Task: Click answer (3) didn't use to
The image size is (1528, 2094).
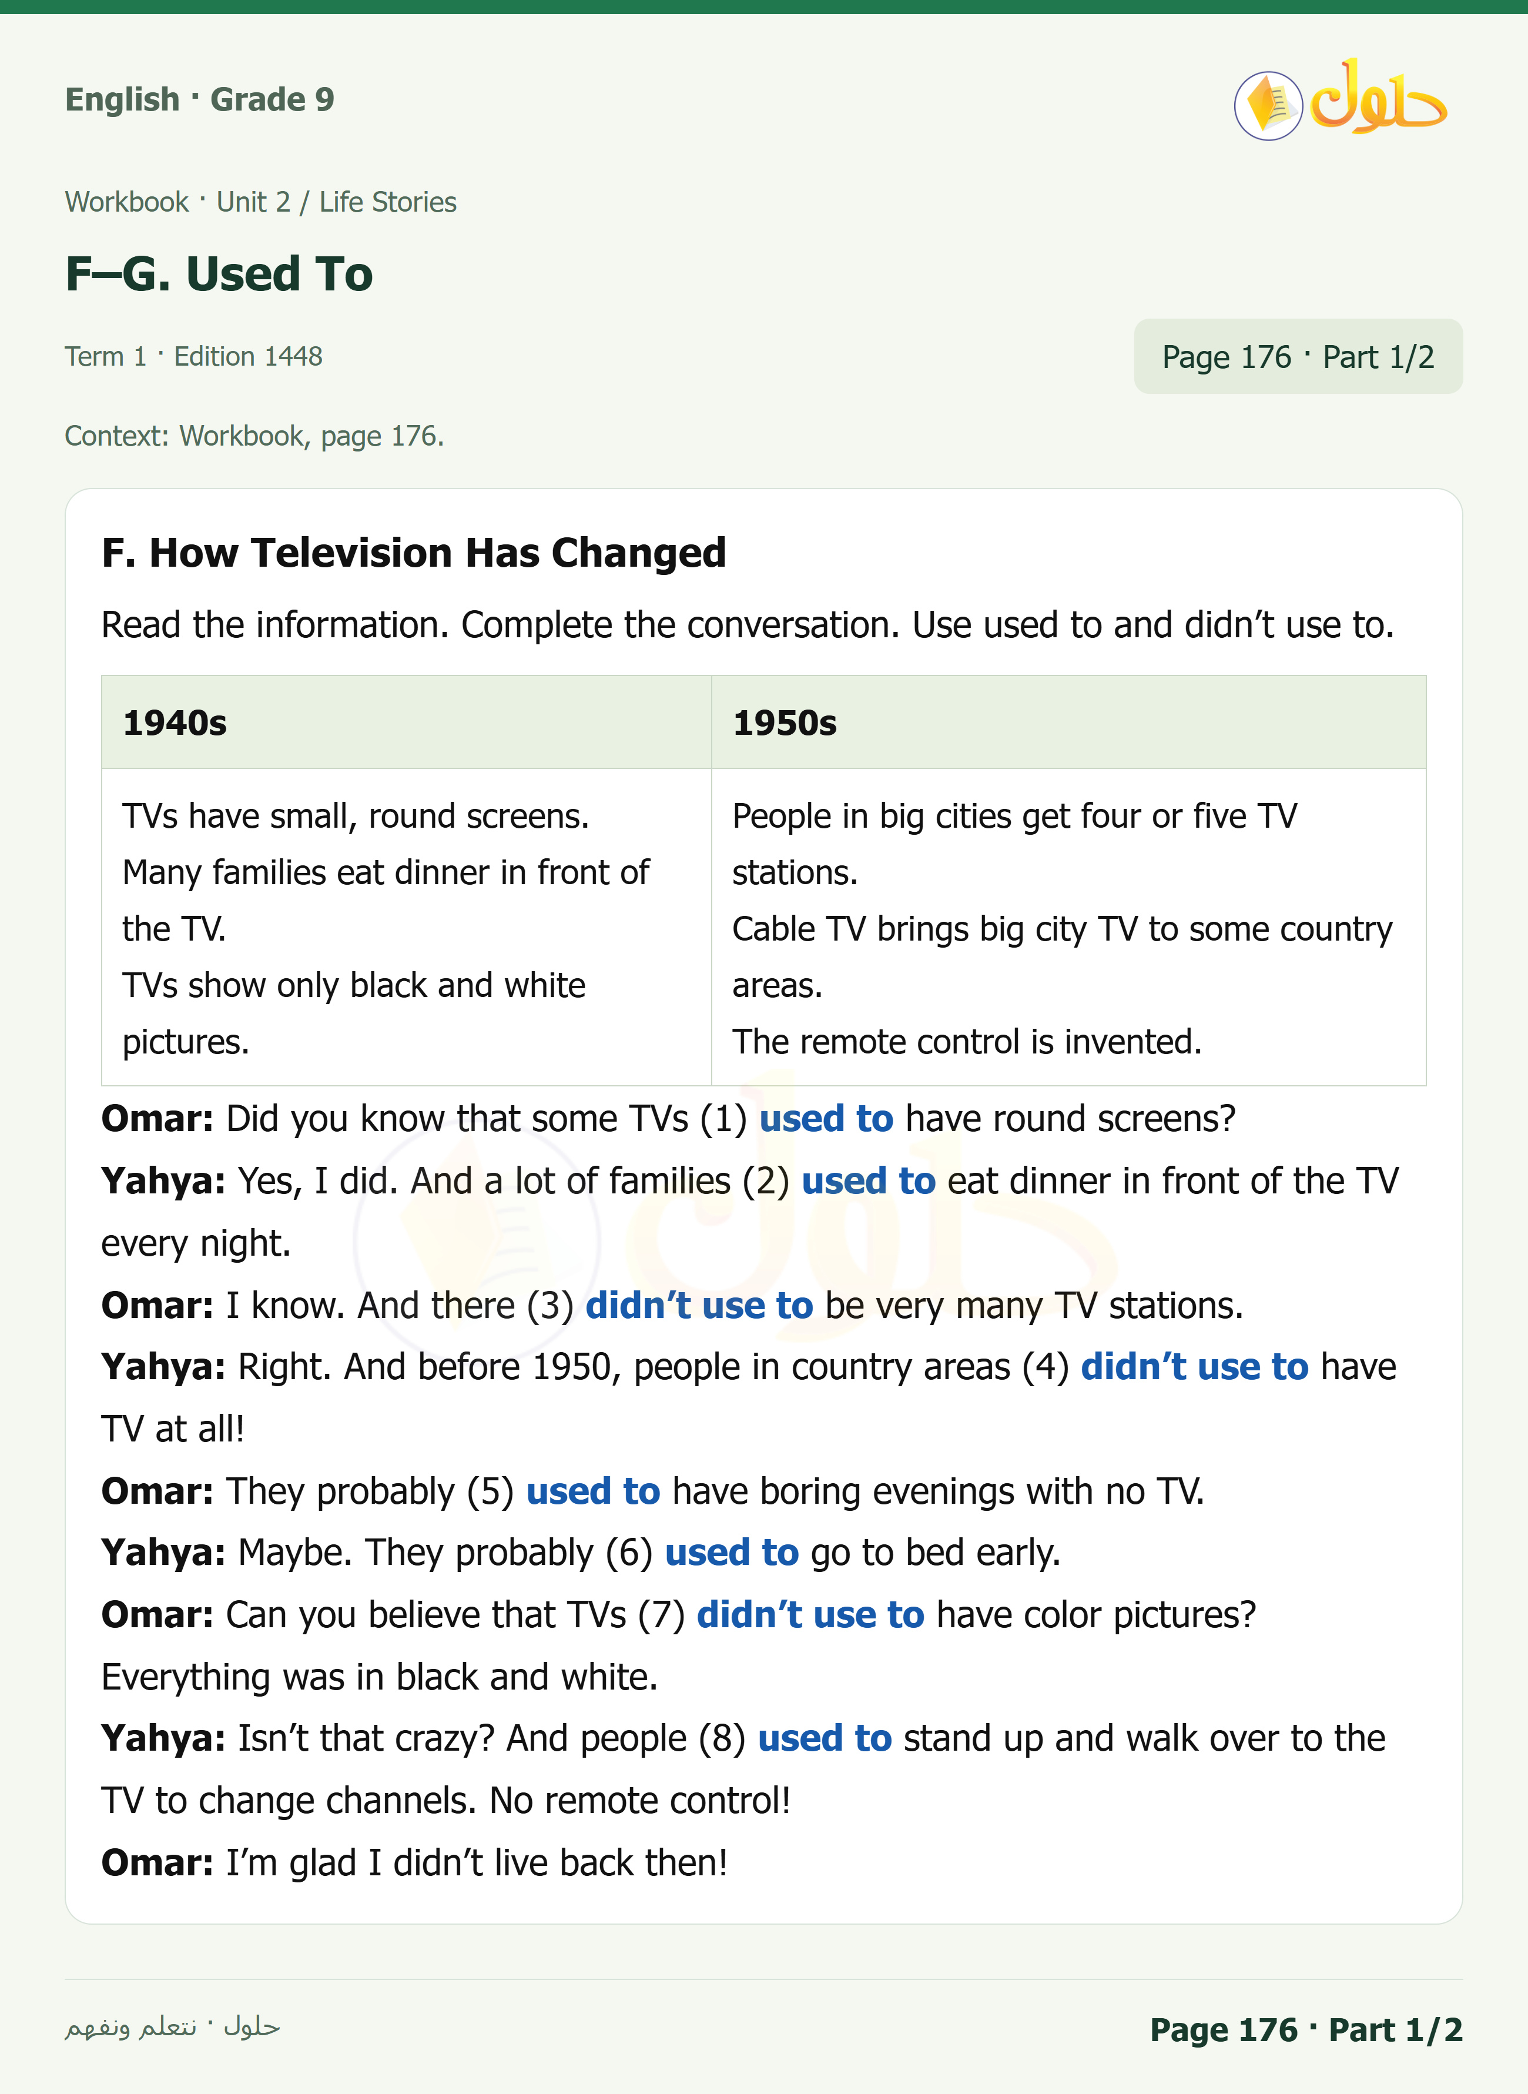Action: [699, 1306]
